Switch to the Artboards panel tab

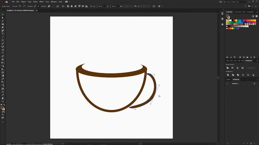click(x=236, y=80)
